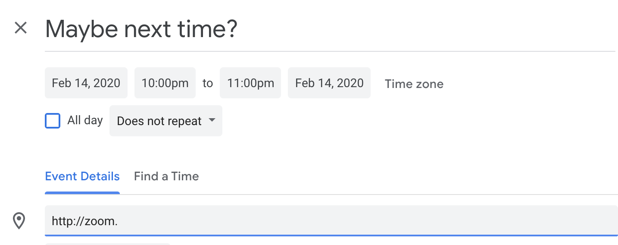Click the Maybe next time? title text
Viewport: 618px width, 245px height.
[141, 28]
